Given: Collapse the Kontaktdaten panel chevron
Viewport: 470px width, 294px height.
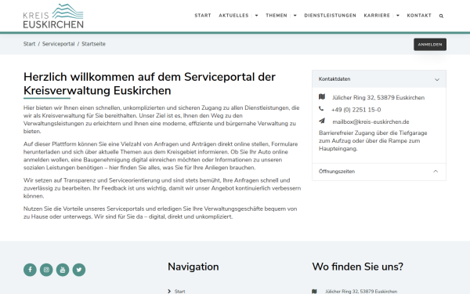Looking at the screenshot, I should (437, 79).
